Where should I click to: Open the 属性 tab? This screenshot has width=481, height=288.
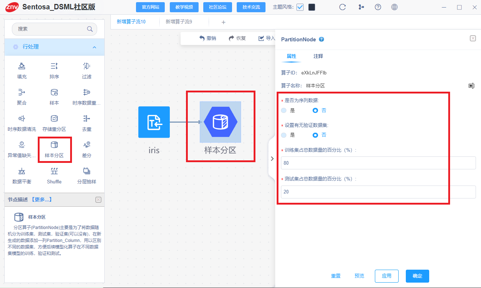tap(291, 56)
